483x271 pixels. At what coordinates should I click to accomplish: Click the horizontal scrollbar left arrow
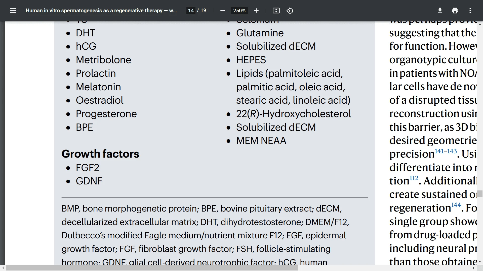(x=3, y=268)
